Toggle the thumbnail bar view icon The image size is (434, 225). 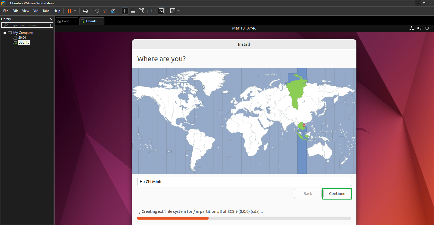[133, 11]
